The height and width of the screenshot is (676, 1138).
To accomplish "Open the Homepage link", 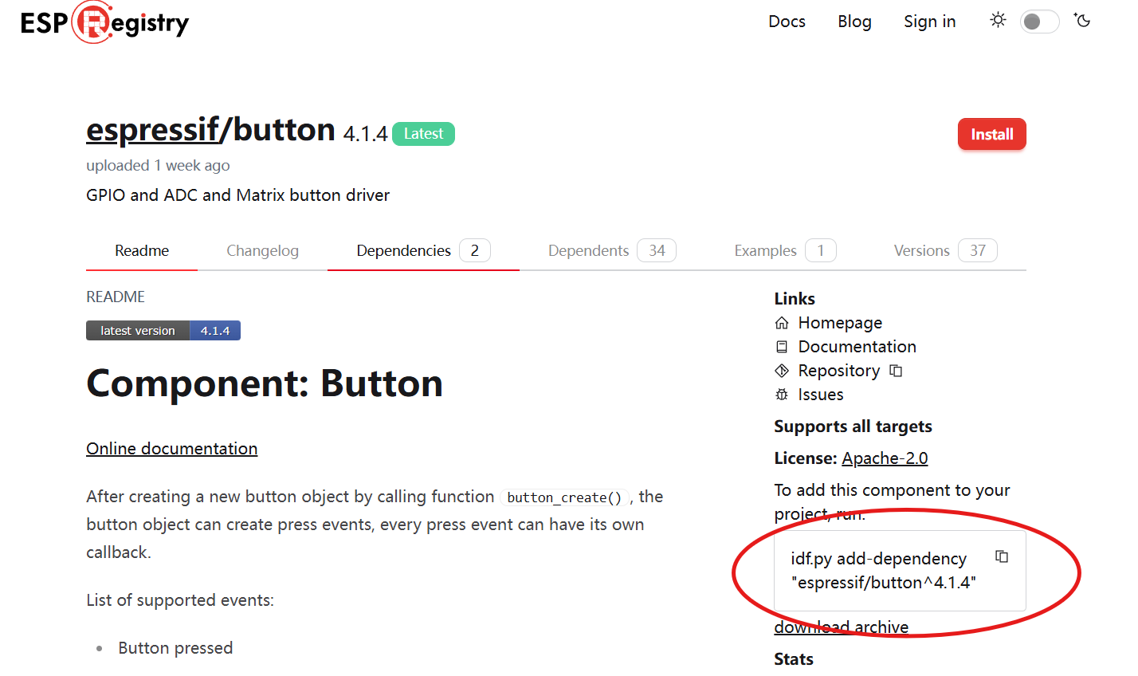I will [x=840, y=323].
